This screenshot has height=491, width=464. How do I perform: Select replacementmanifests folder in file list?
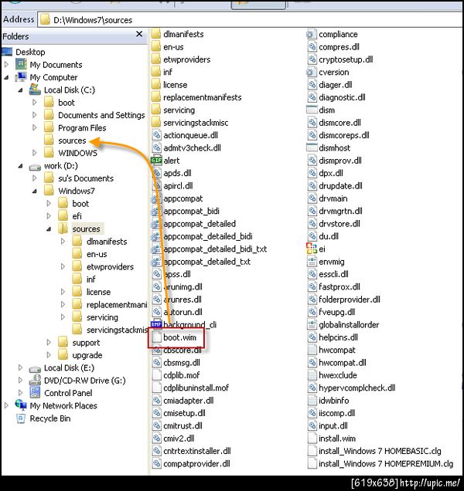tap(203, 97)
